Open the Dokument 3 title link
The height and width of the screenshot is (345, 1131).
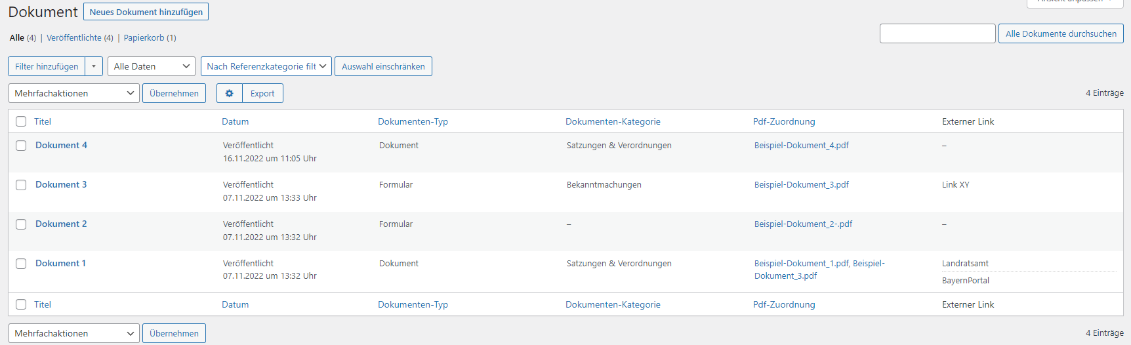tap(61, 185)
